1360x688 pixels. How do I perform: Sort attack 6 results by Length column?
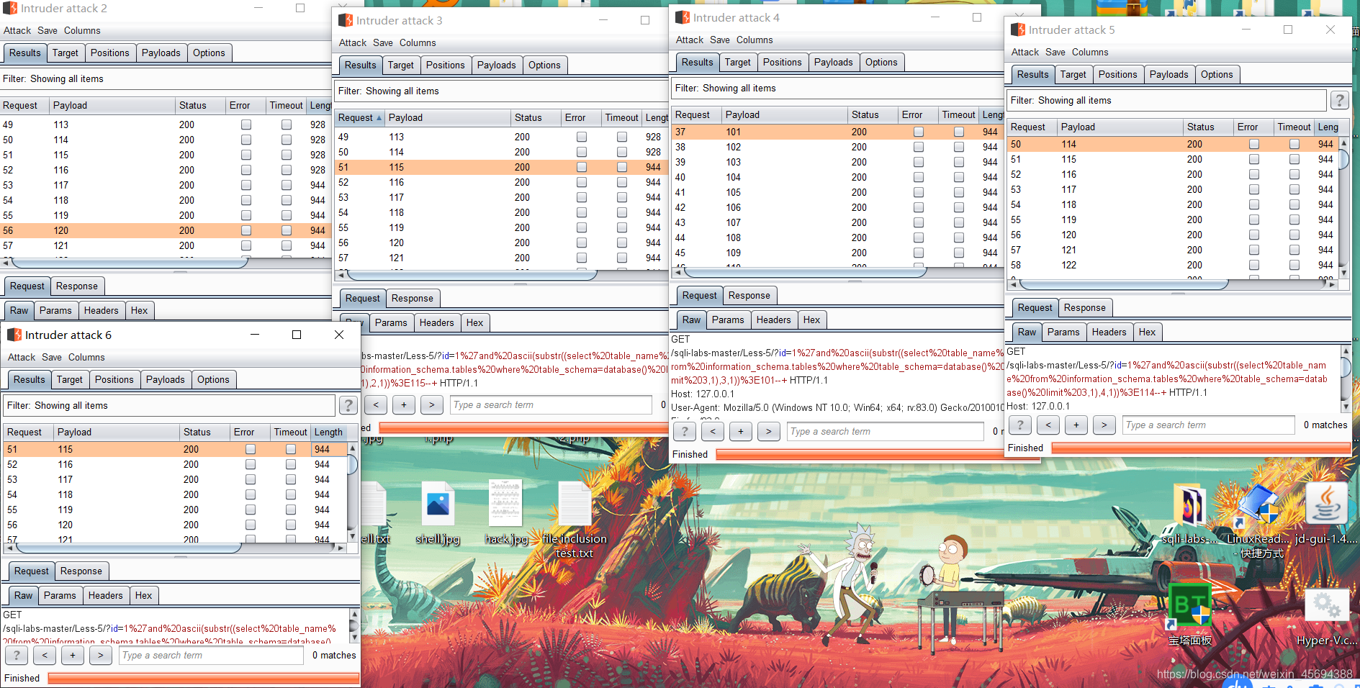pos(329,432)
